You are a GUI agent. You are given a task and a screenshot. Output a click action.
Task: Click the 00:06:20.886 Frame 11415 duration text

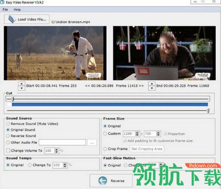point(114,86)
